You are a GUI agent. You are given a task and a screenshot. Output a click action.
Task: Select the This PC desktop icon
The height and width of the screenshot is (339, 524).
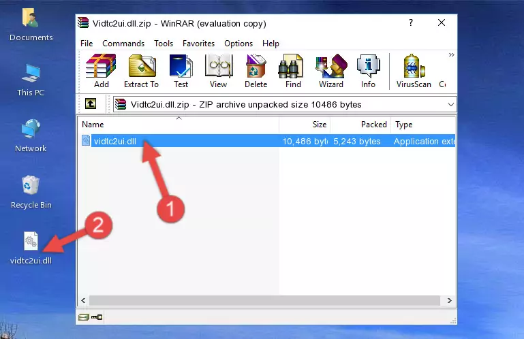[x=31, y=80]
